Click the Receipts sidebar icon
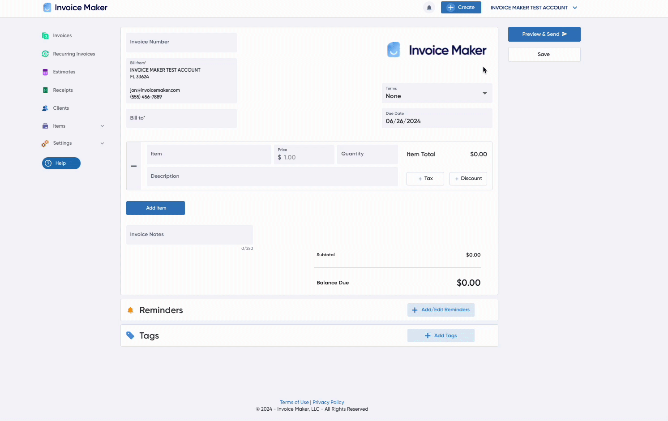The width and height of the screenshot is (668, 421). [45, 90]
